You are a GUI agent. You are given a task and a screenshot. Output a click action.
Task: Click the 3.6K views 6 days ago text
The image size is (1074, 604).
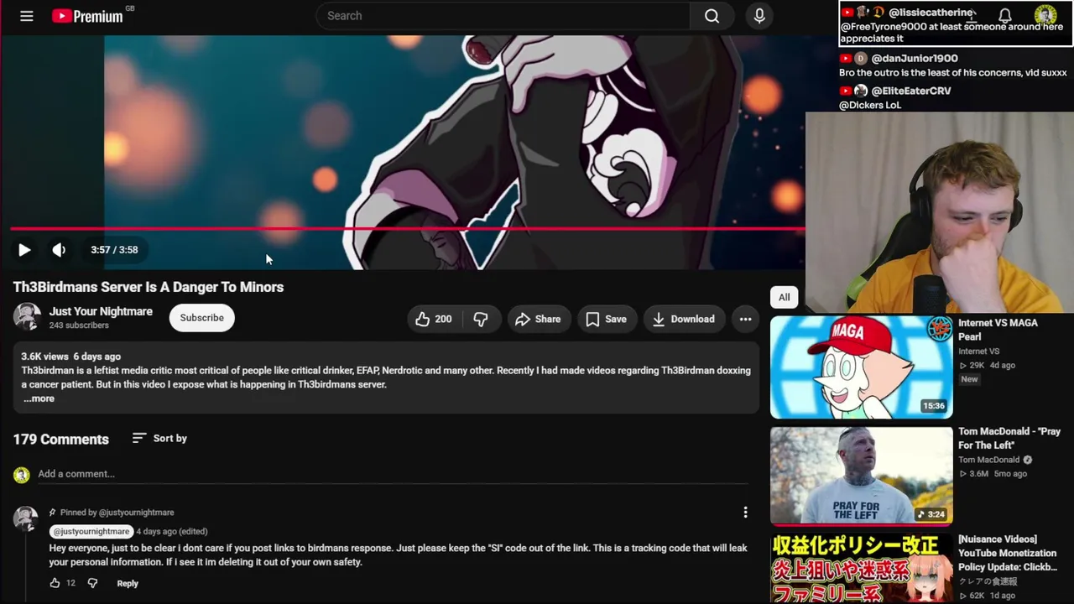point(70,357)
